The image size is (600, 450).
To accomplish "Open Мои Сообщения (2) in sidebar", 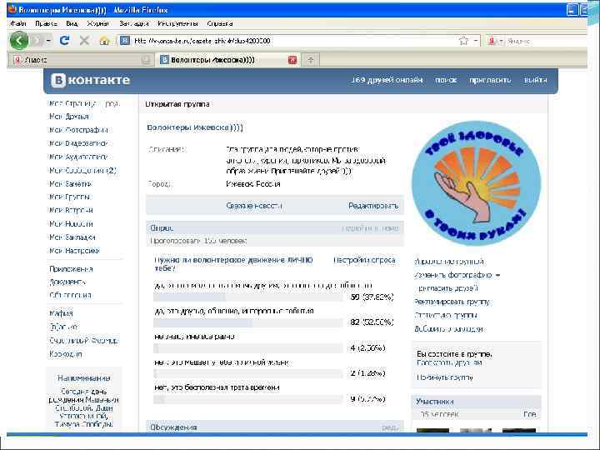I will [x=82, y=170].
